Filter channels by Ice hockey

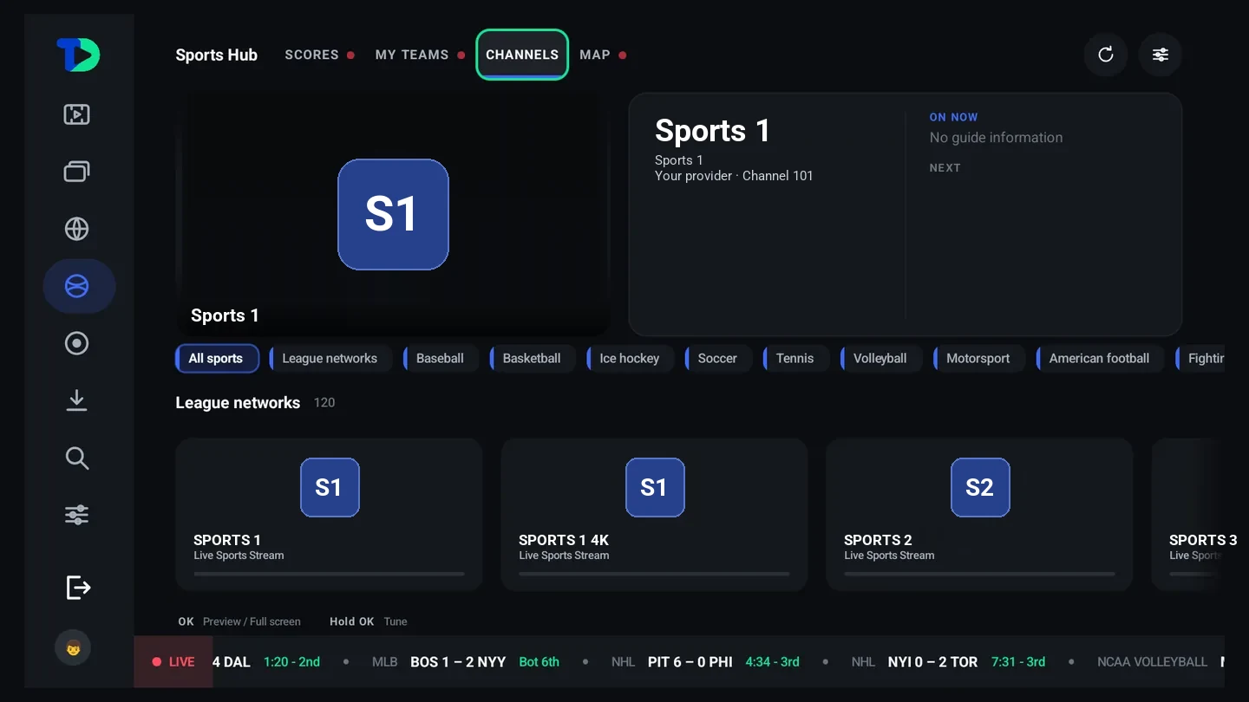point(630,359)
